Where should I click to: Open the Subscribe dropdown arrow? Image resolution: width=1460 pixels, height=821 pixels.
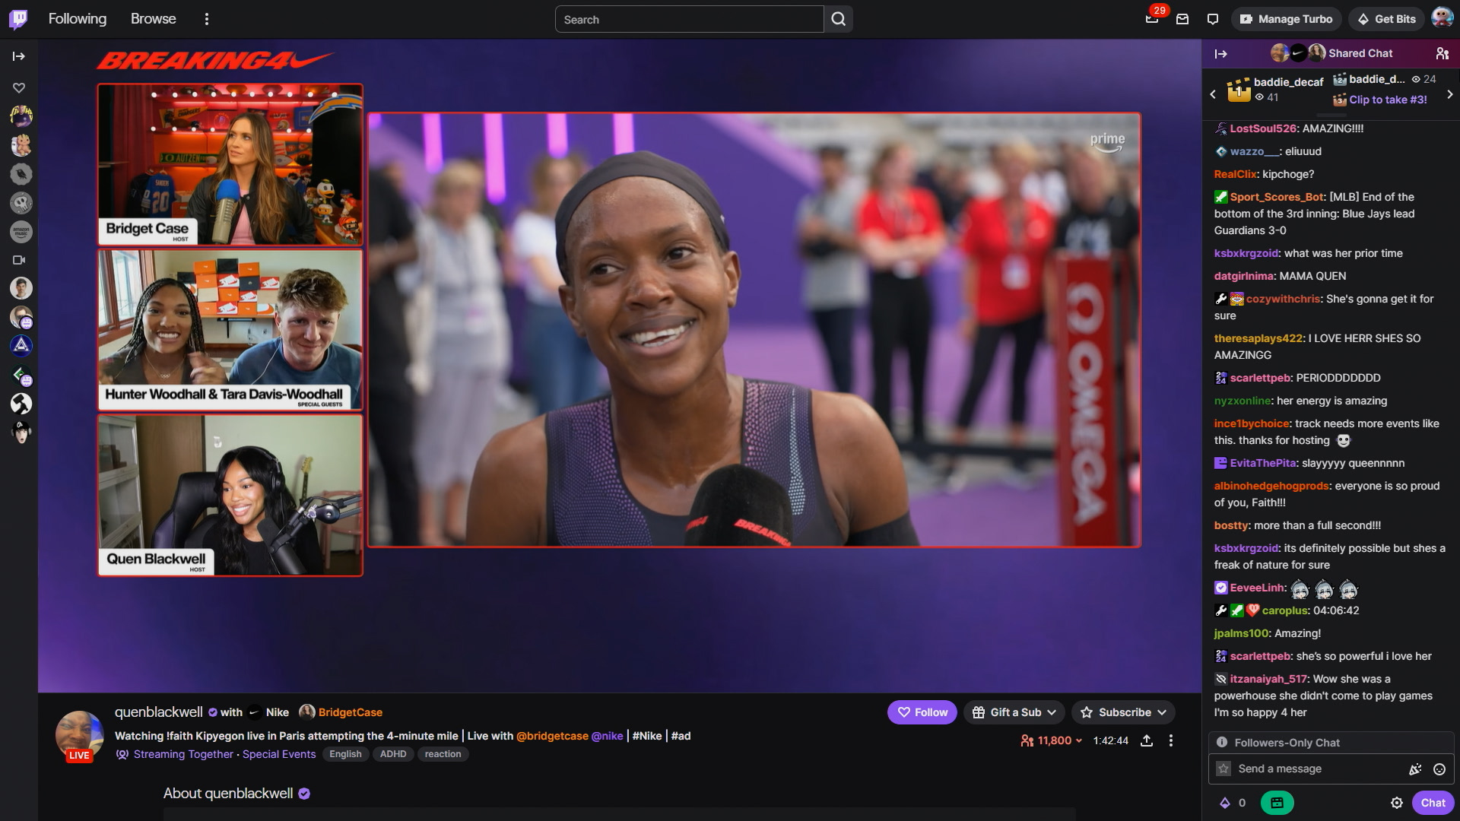(x=1162, y=712)
